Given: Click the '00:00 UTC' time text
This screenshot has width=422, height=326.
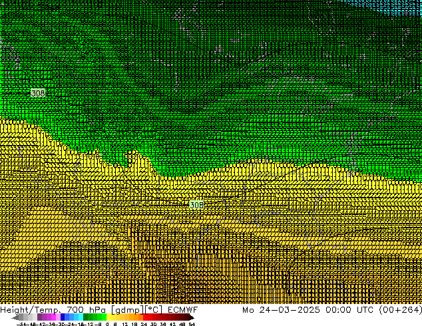Looking at the screenshot, I should [349, 310].
